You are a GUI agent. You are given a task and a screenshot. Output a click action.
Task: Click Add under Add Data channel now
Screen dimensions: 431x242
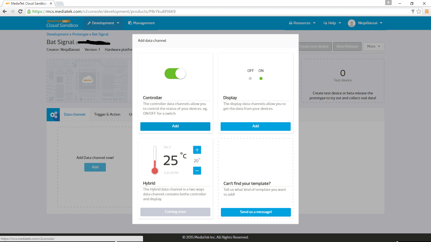click(x=95, y=167)
